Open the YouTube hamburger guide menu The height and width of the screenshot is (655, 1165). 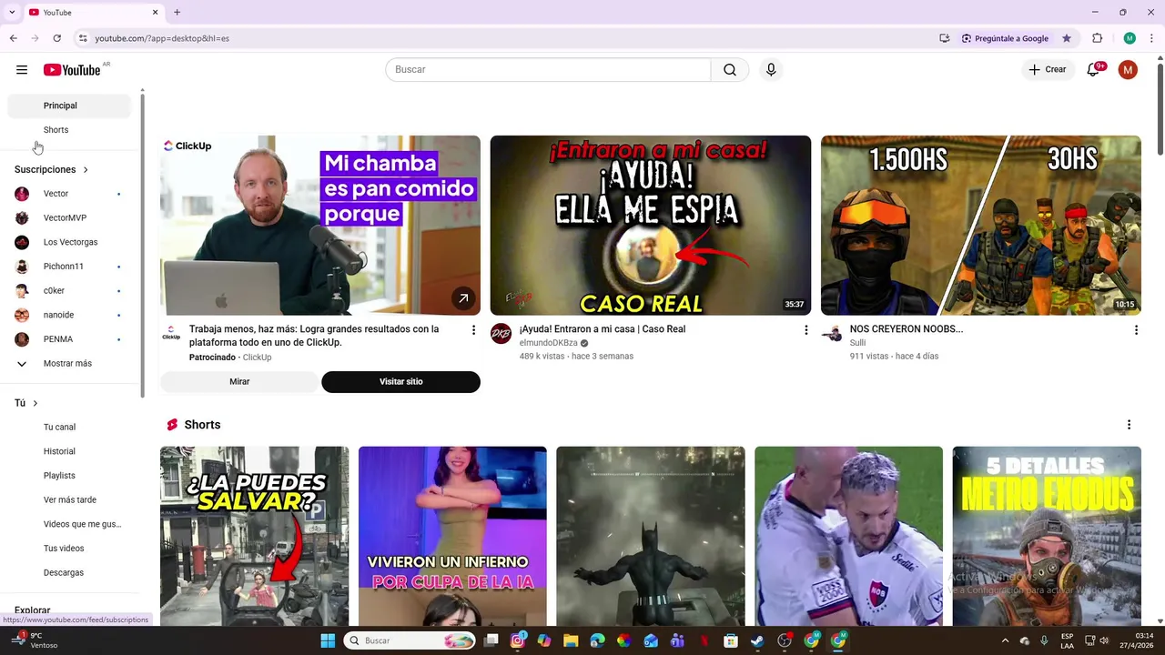(22, 70)
